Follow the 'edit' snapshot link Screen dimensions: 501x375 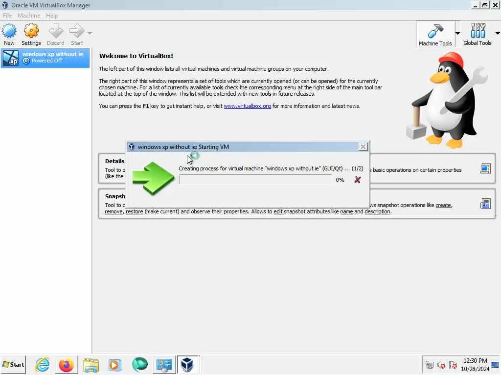click(278, 211)
